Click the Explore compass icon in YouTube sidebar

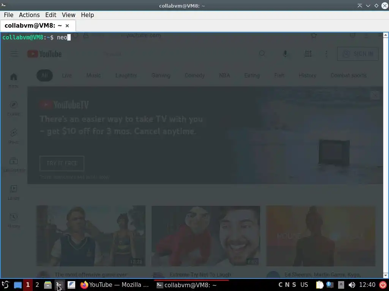point(14,105)
